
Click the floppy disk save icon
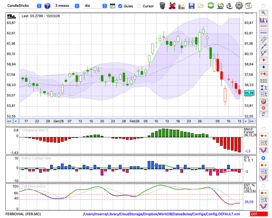191,6
